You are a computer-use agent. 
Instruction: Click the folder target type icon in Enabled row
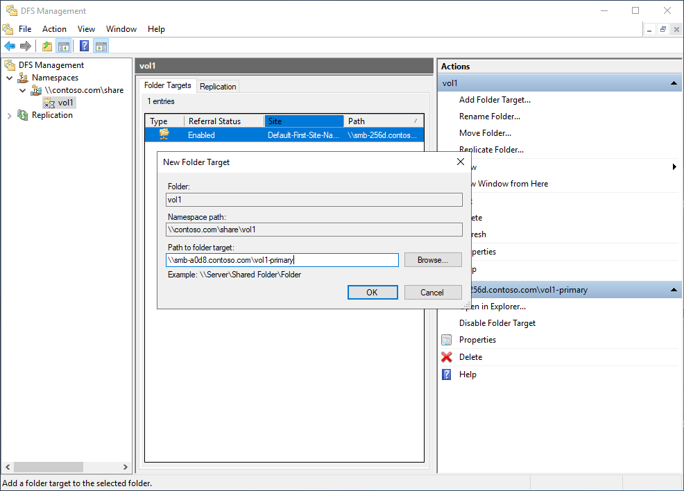tap(164, 134)
